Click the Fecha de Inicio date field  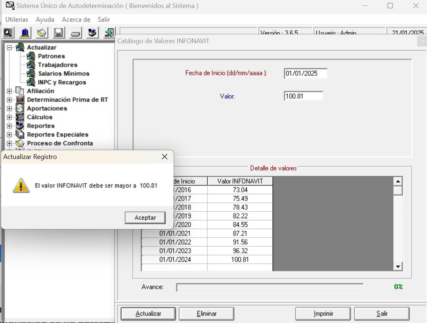pos(306,73)
